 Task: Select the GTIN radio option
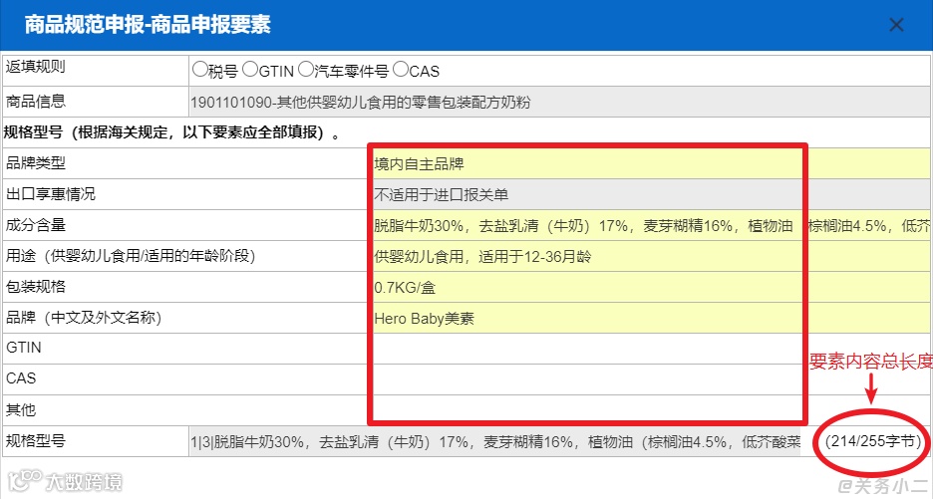(x=250, y=70)
